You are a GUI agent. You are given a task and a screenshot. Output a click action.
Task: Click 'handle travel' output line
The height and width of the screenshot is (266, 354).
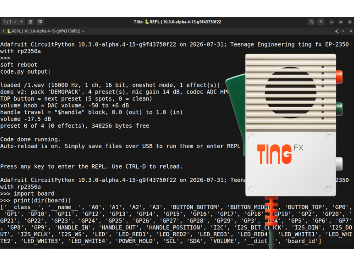click(91, 112)
